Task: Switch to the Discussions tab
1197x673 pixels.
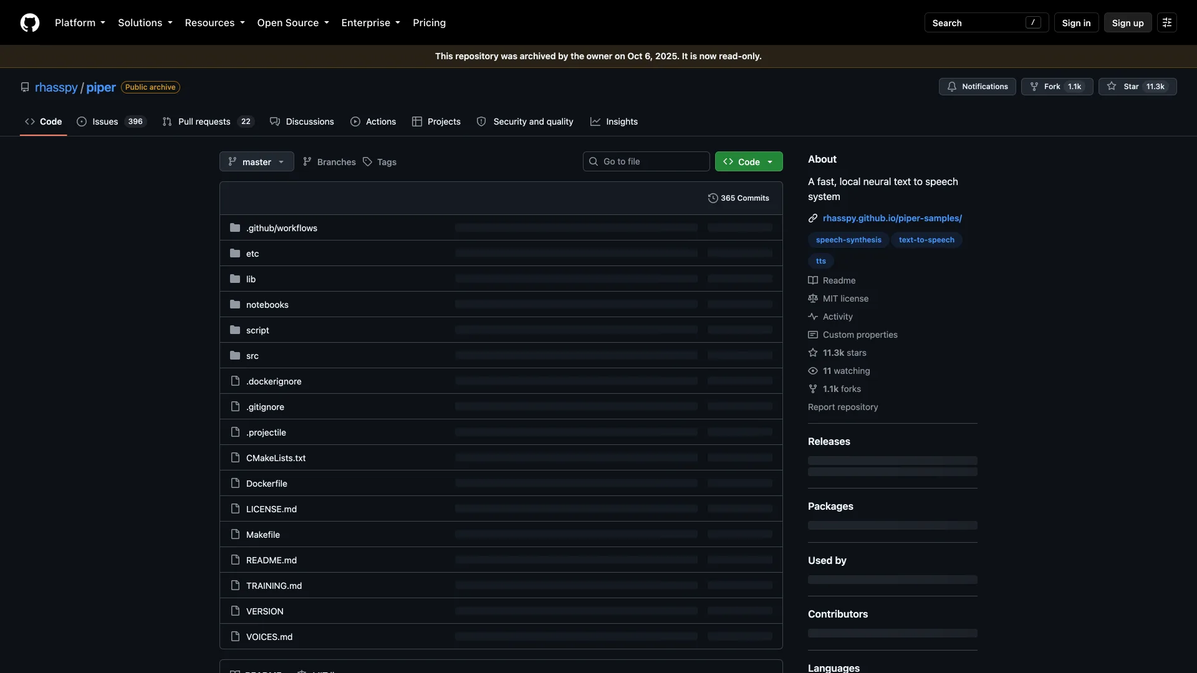Action: click(x=302, y=122)
